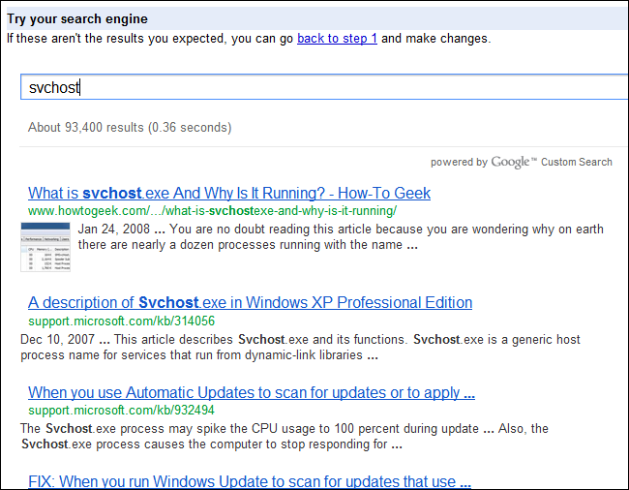Open "A description of Svchost.exe in Windows XP" result
This screenshot has width=629, height=490.
(x=250, y=302)
